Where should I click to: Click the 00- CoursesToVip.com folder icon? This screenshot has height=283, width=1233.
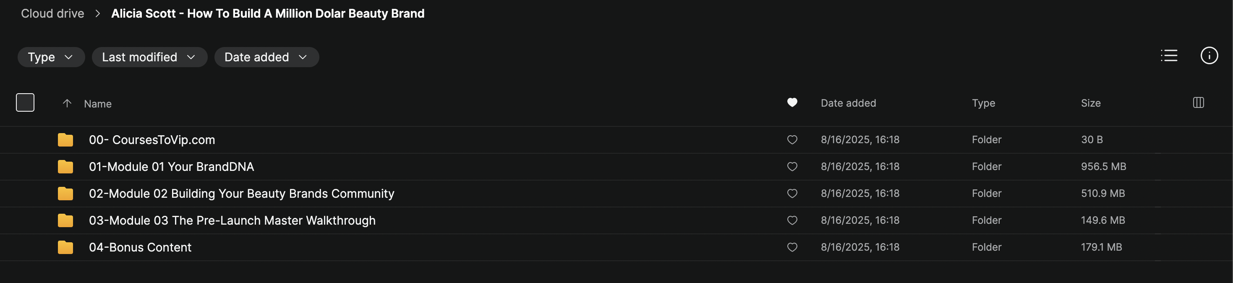tap(65, 140)
